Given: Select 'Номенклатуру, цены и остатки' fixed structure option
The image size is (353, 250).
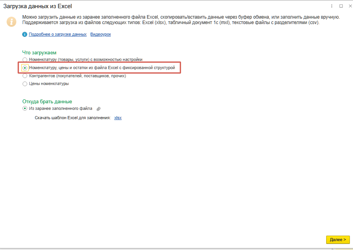Looking at the screenshot, I should tap(25, 68).
